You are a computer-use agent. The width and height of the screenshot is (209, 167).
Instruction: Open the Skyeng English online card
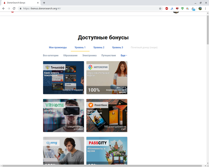tap(63, 151)
